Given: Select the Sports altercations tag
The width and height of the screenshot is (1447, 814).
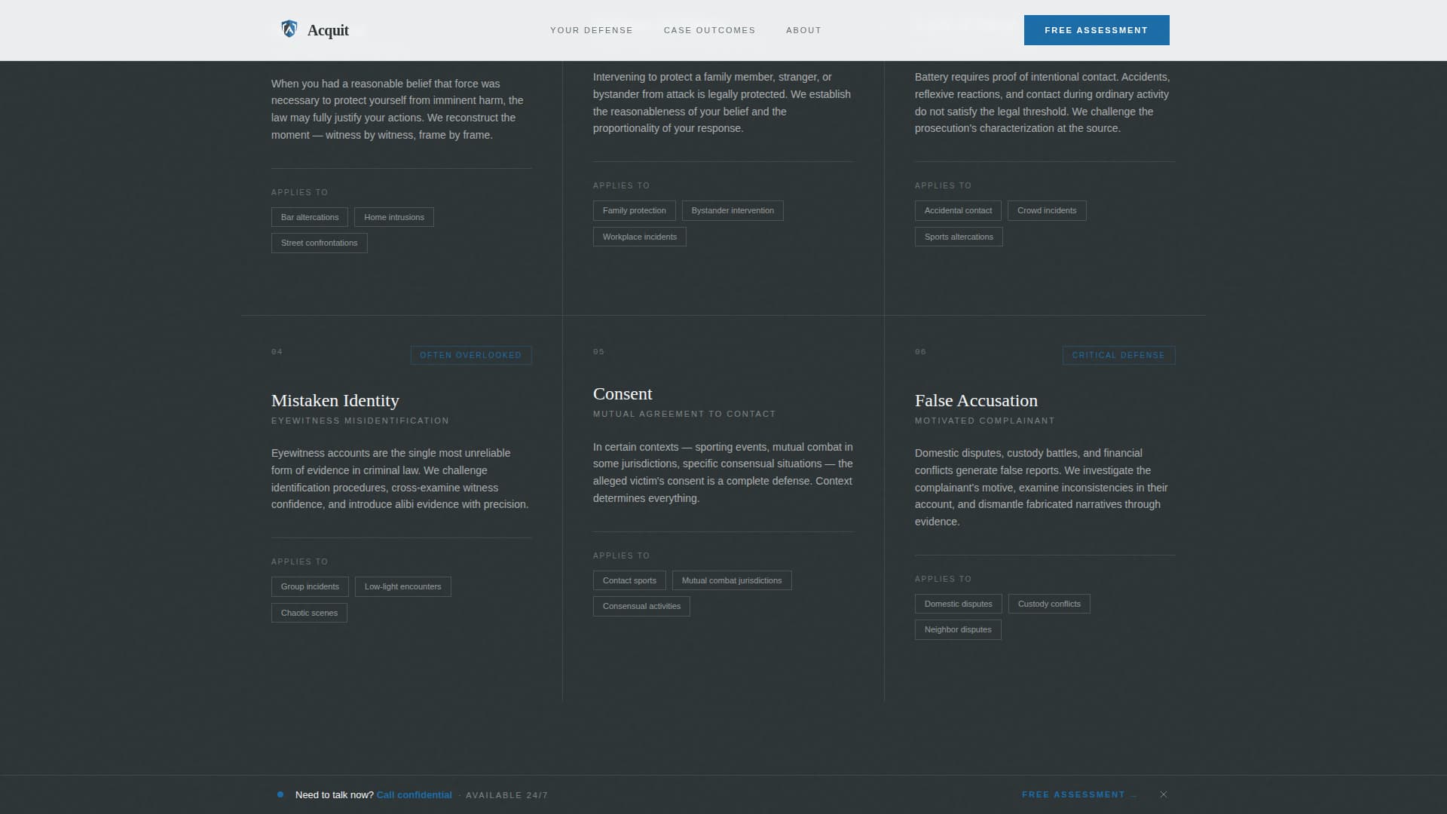Looking at the screenshot, I should click(x=958, y=237).
